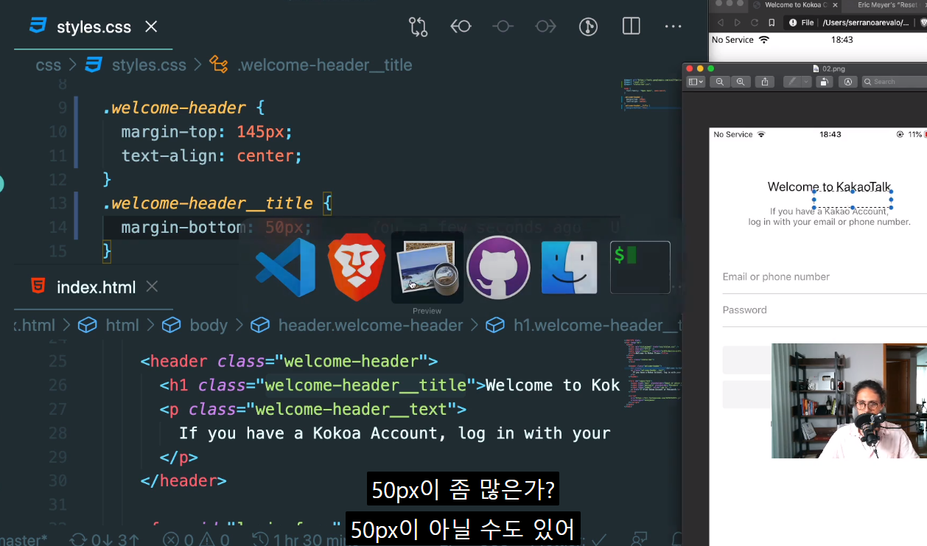This screenshot has width=927, height=546.
Task: Pick Visual Studio Code in app switcher
Action: (285, 267)
